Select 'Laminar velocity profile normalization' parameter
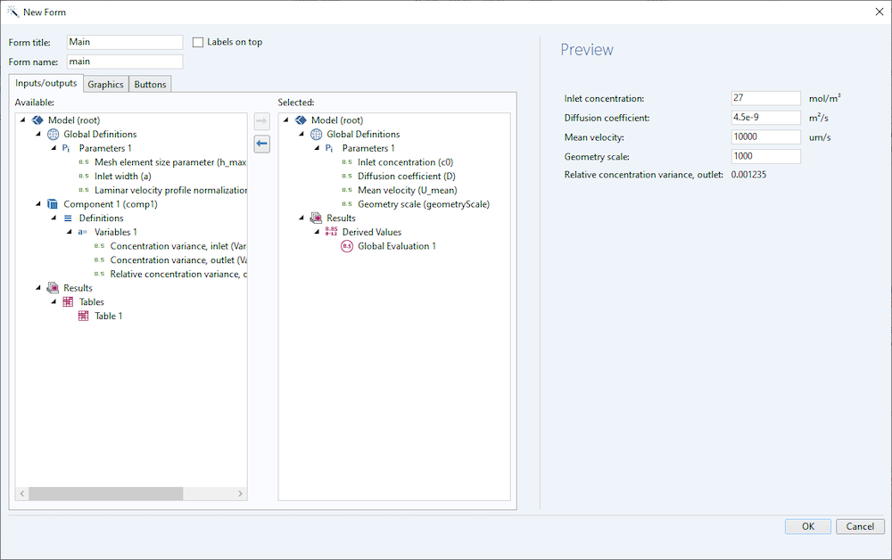 170,191
